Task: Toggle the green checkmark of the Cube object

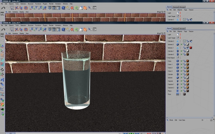Action: tap(182, 61)
